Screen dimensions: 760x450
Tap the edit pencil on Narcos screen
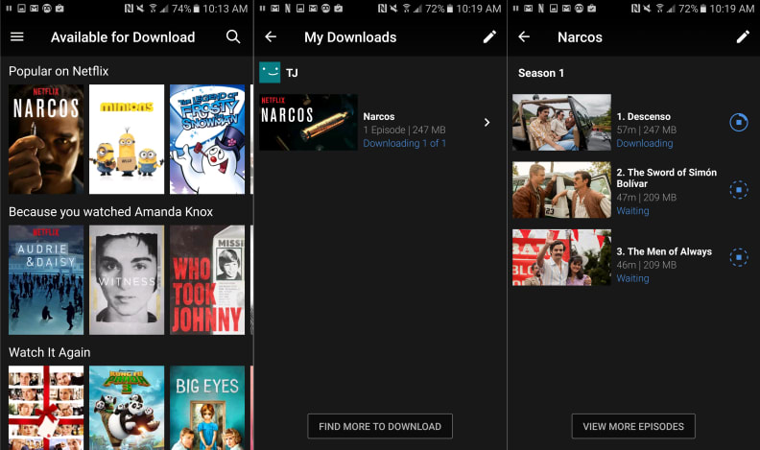743,36
